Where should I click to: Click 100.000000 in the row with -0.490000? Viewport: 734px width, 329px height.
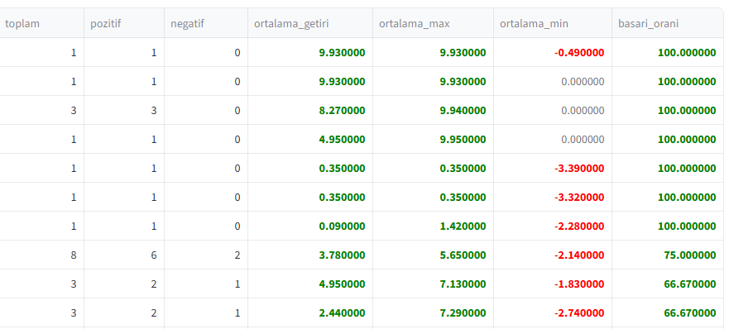pos(668,52)
